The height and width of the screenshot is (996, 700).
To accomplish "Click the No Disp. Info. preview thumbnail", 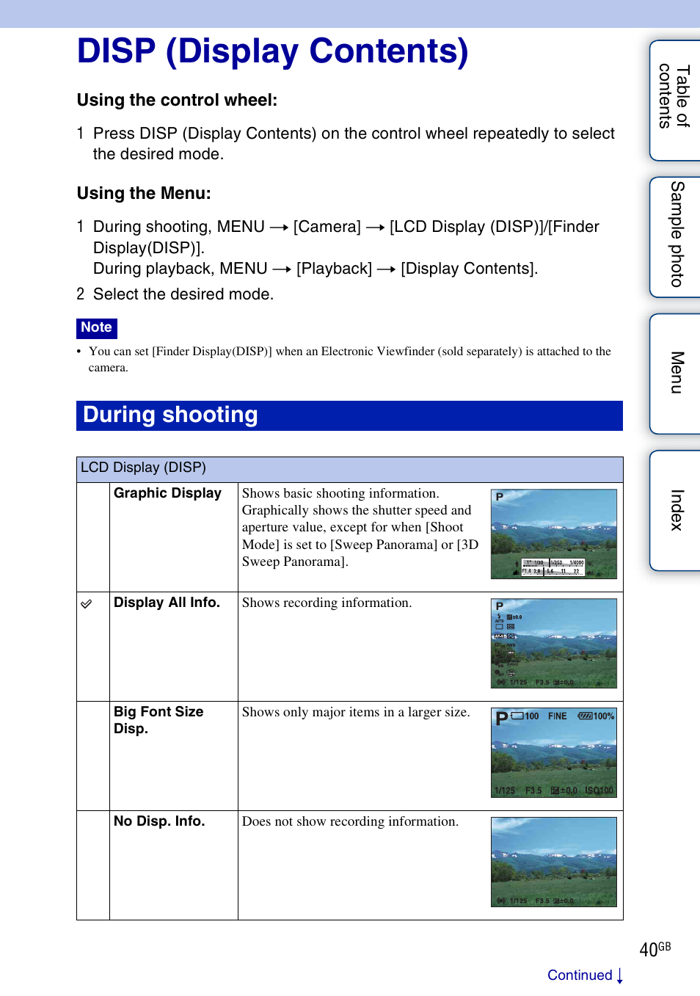I will tap(554, 862).
